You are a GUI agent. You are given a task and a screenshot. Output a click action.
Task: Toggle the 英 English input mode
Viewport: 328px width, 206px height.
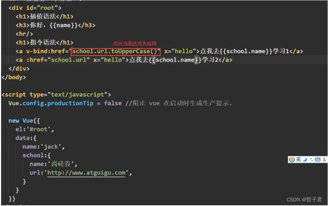coord(298,159)
